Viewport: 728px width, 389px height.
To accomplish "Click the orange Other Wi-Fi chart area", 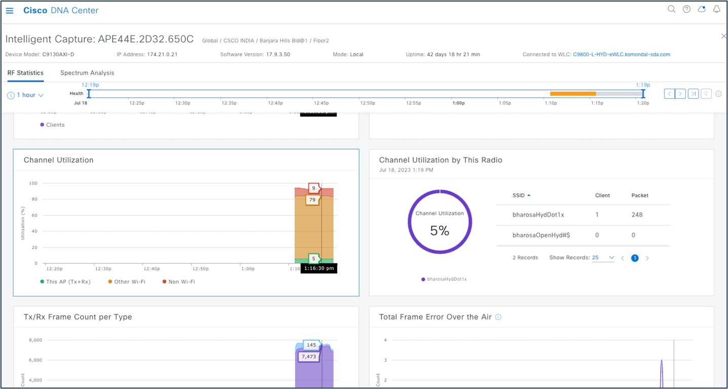I will click(x=314, y=228).
